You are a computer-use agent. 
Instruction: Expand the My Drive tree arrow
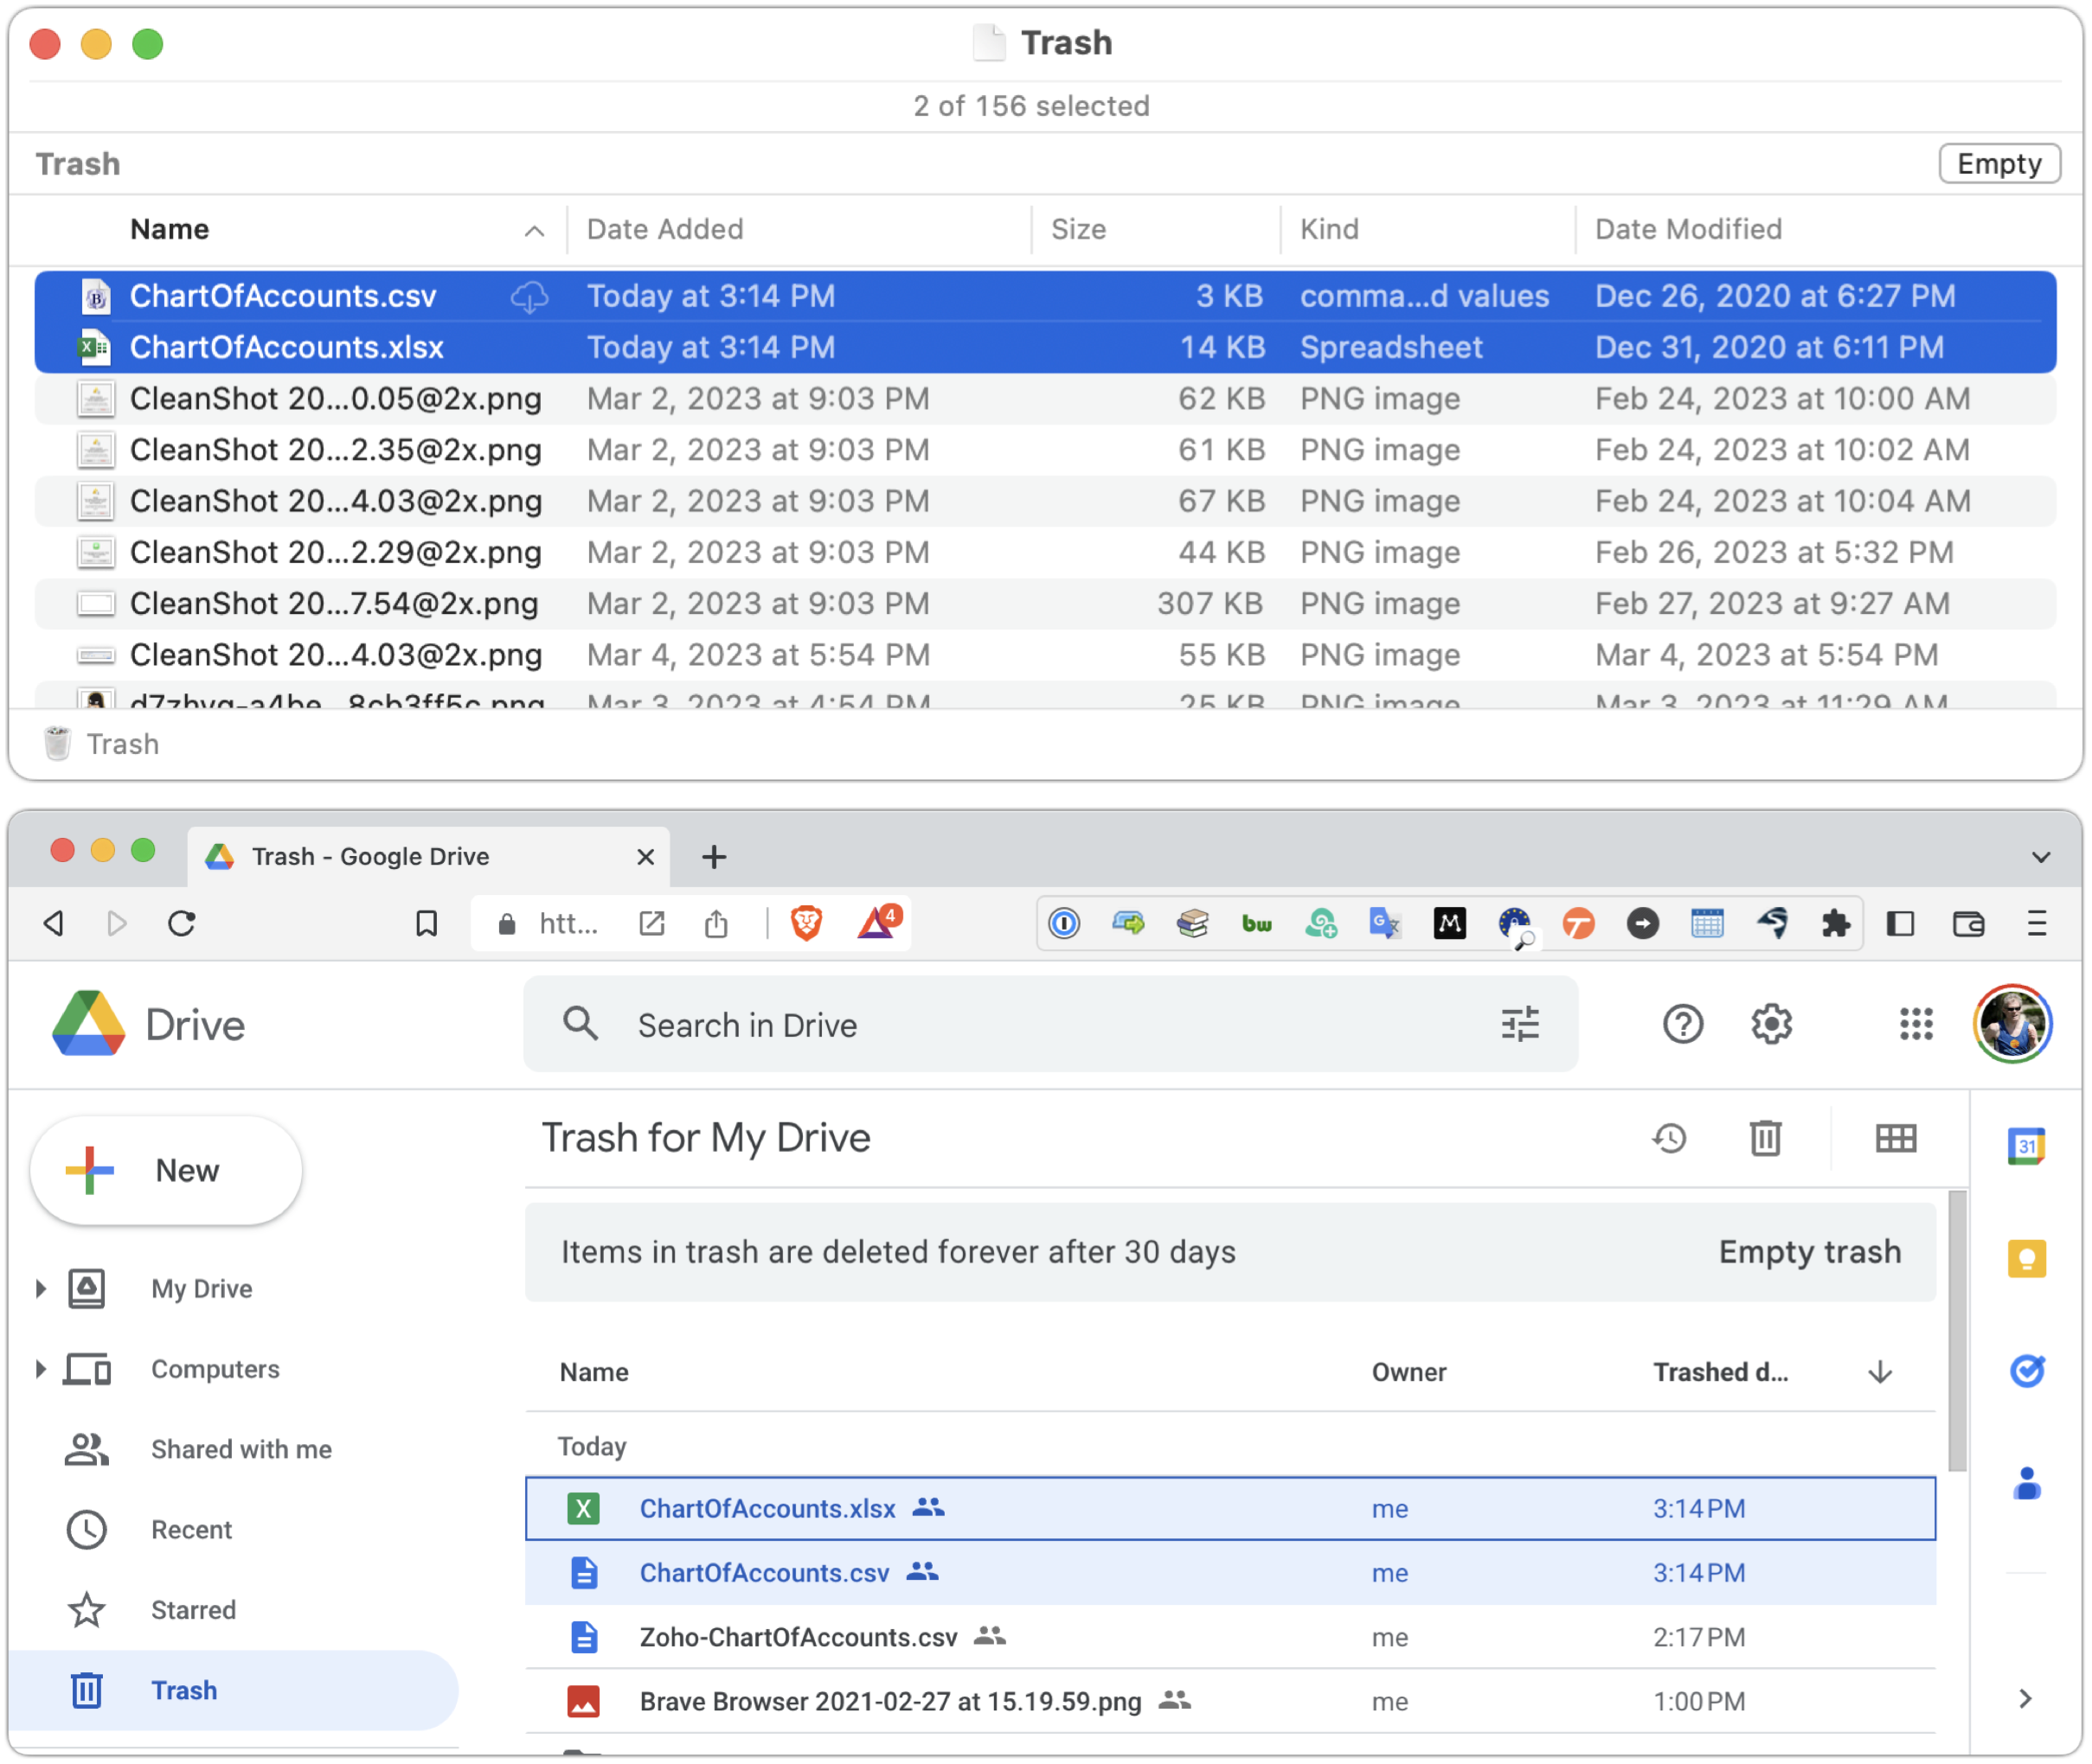[41, 1288]
